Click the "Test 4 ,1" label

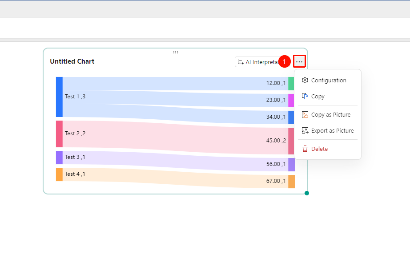tap(75, 174)
